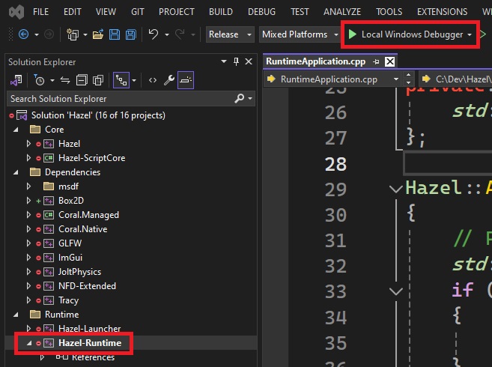
Task: Open a file with the folder icon
Action: (x=98, y=34)
